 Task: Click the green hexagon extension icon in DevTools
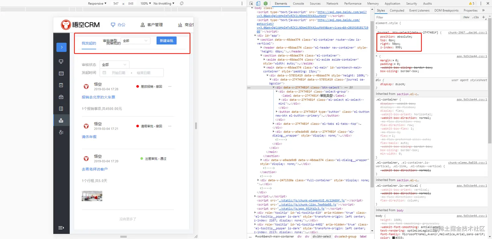point(266,4)
